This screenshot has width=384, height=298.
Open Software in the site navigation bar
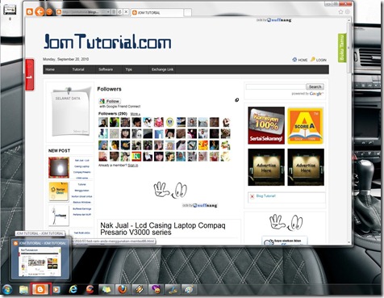pos(106,69)
